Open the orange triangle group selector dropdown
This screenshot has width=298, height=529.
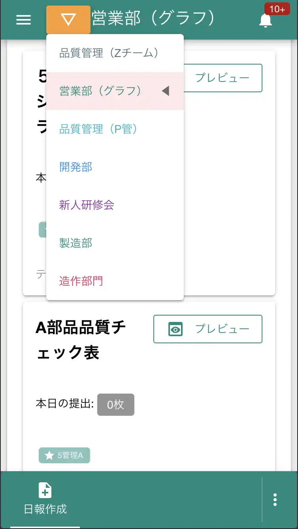click(x=68, y=20)
